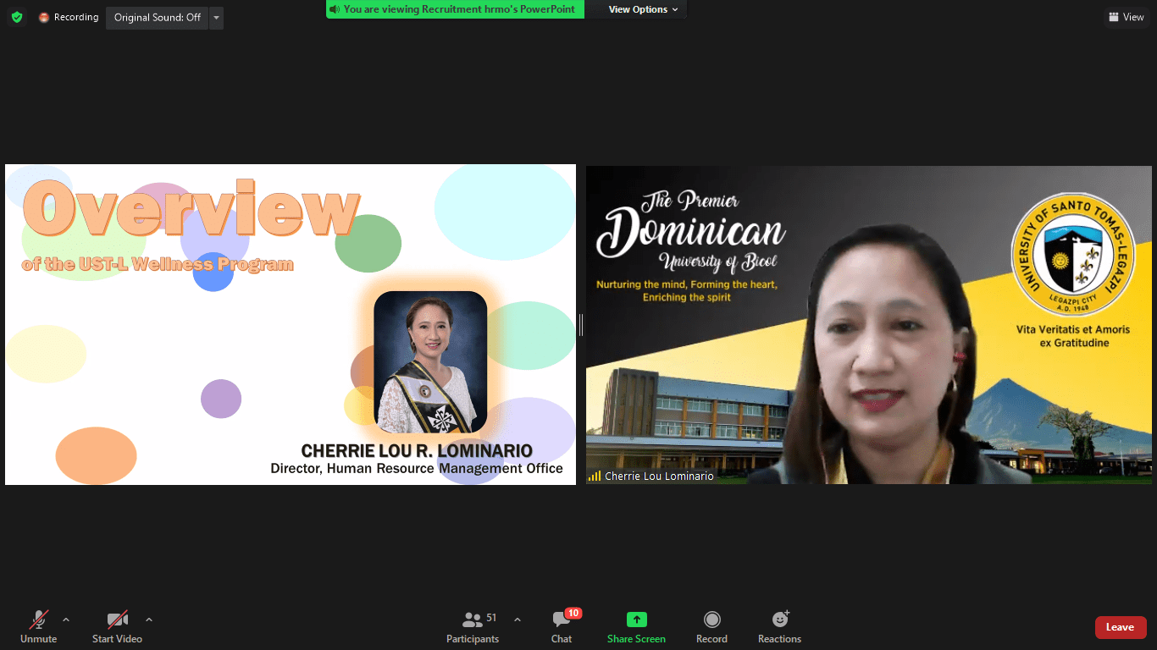Open the Original Sound dropdown arrow
This screenshot has height=650, width=1157.
(x=216, y=17)
